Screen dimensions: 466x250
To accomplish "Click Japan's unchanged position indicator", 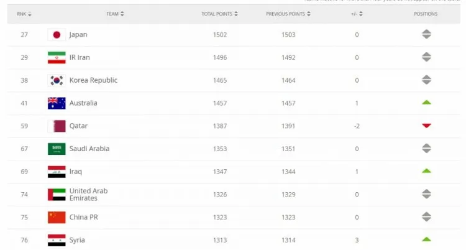I will (426, 35).
